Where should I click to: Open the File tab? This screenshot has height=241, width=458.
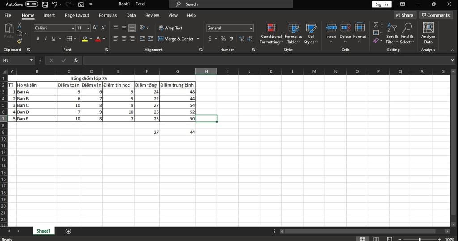coord(8,15)
